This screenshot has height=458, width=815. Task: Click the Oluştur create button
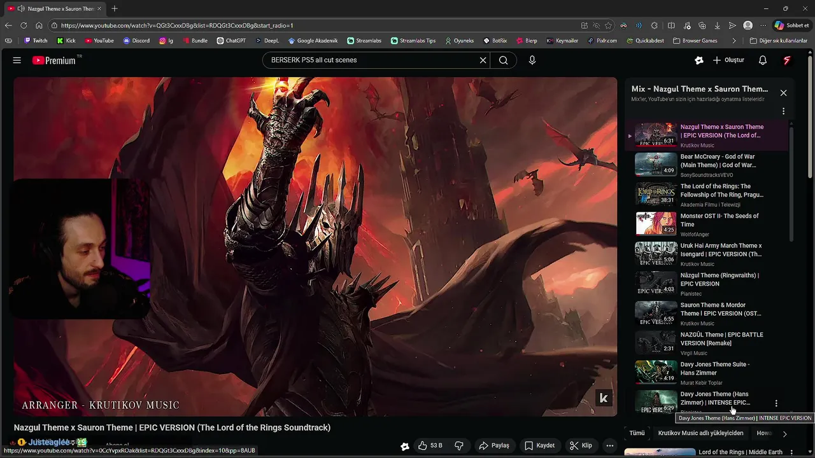coord(728,60)
